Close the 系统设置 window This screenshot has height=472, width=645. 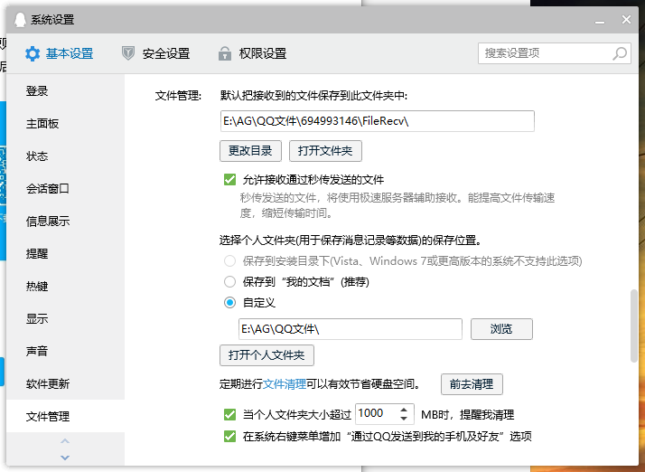coord(626,19)
